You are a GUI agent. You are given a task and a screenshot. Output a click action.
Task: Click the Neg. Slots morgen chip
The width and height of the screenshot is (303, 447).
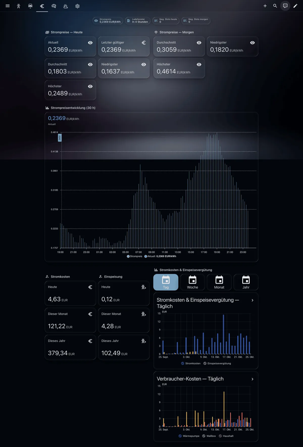[196, 20]
